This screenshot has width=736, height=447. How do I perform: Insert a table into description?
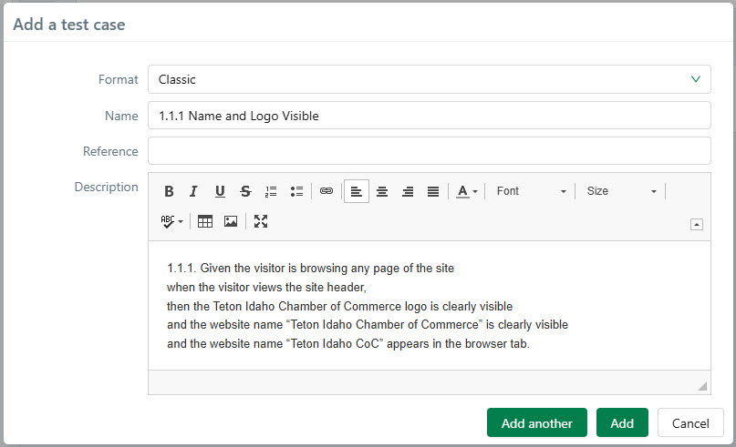[x=205, y=221]
